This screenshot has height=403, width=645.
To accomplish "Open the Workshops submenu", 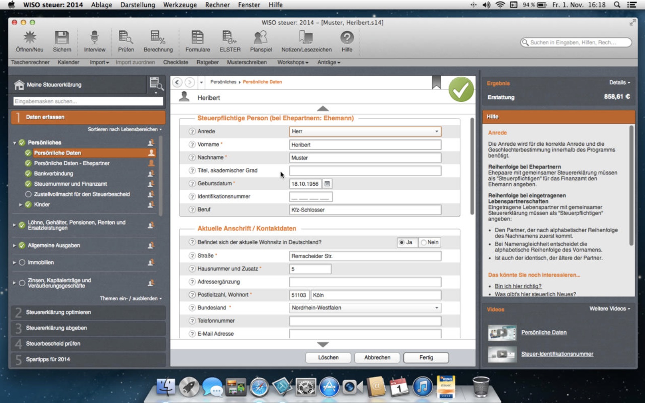I will point(293,62).
